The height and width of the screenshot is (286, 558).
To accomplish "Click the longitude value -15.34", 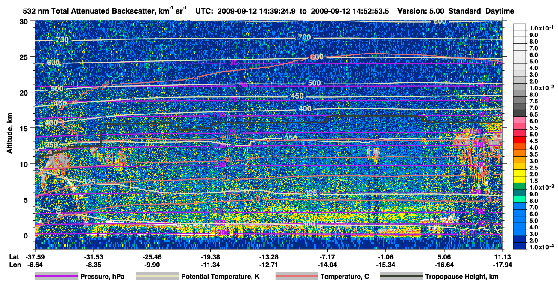I will pyautogui.click(x=386, y=265).
